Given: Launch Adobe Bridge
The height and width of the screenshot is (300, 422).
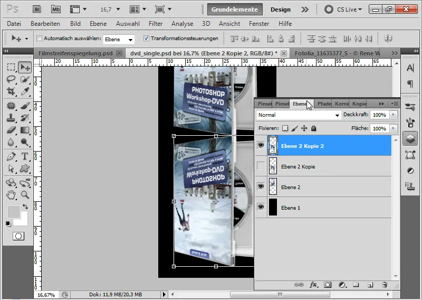Looking at the screenshot, I should tap(37, 10).
